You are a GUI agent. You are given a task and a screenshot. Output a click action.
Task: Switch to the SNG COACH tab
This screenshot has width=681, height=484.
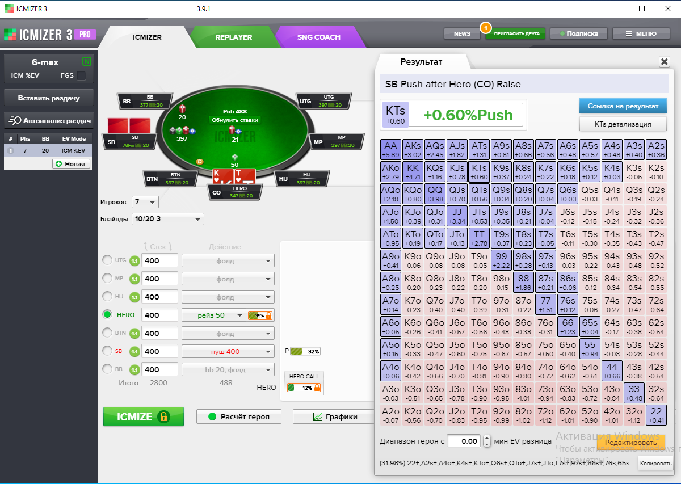pos(319,37)
